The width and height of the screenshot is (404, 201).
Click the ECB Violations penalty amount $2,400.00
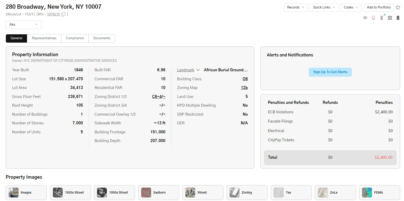(384, 112)
